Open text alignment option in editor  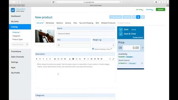point(85,59)
